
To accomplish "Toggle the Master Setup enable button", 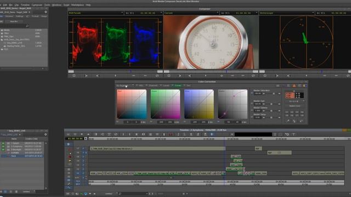I will (x=252, y=117).
